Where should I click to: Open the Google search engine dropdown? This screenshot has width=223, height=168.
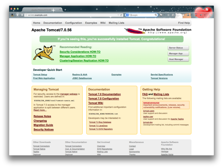128,15
